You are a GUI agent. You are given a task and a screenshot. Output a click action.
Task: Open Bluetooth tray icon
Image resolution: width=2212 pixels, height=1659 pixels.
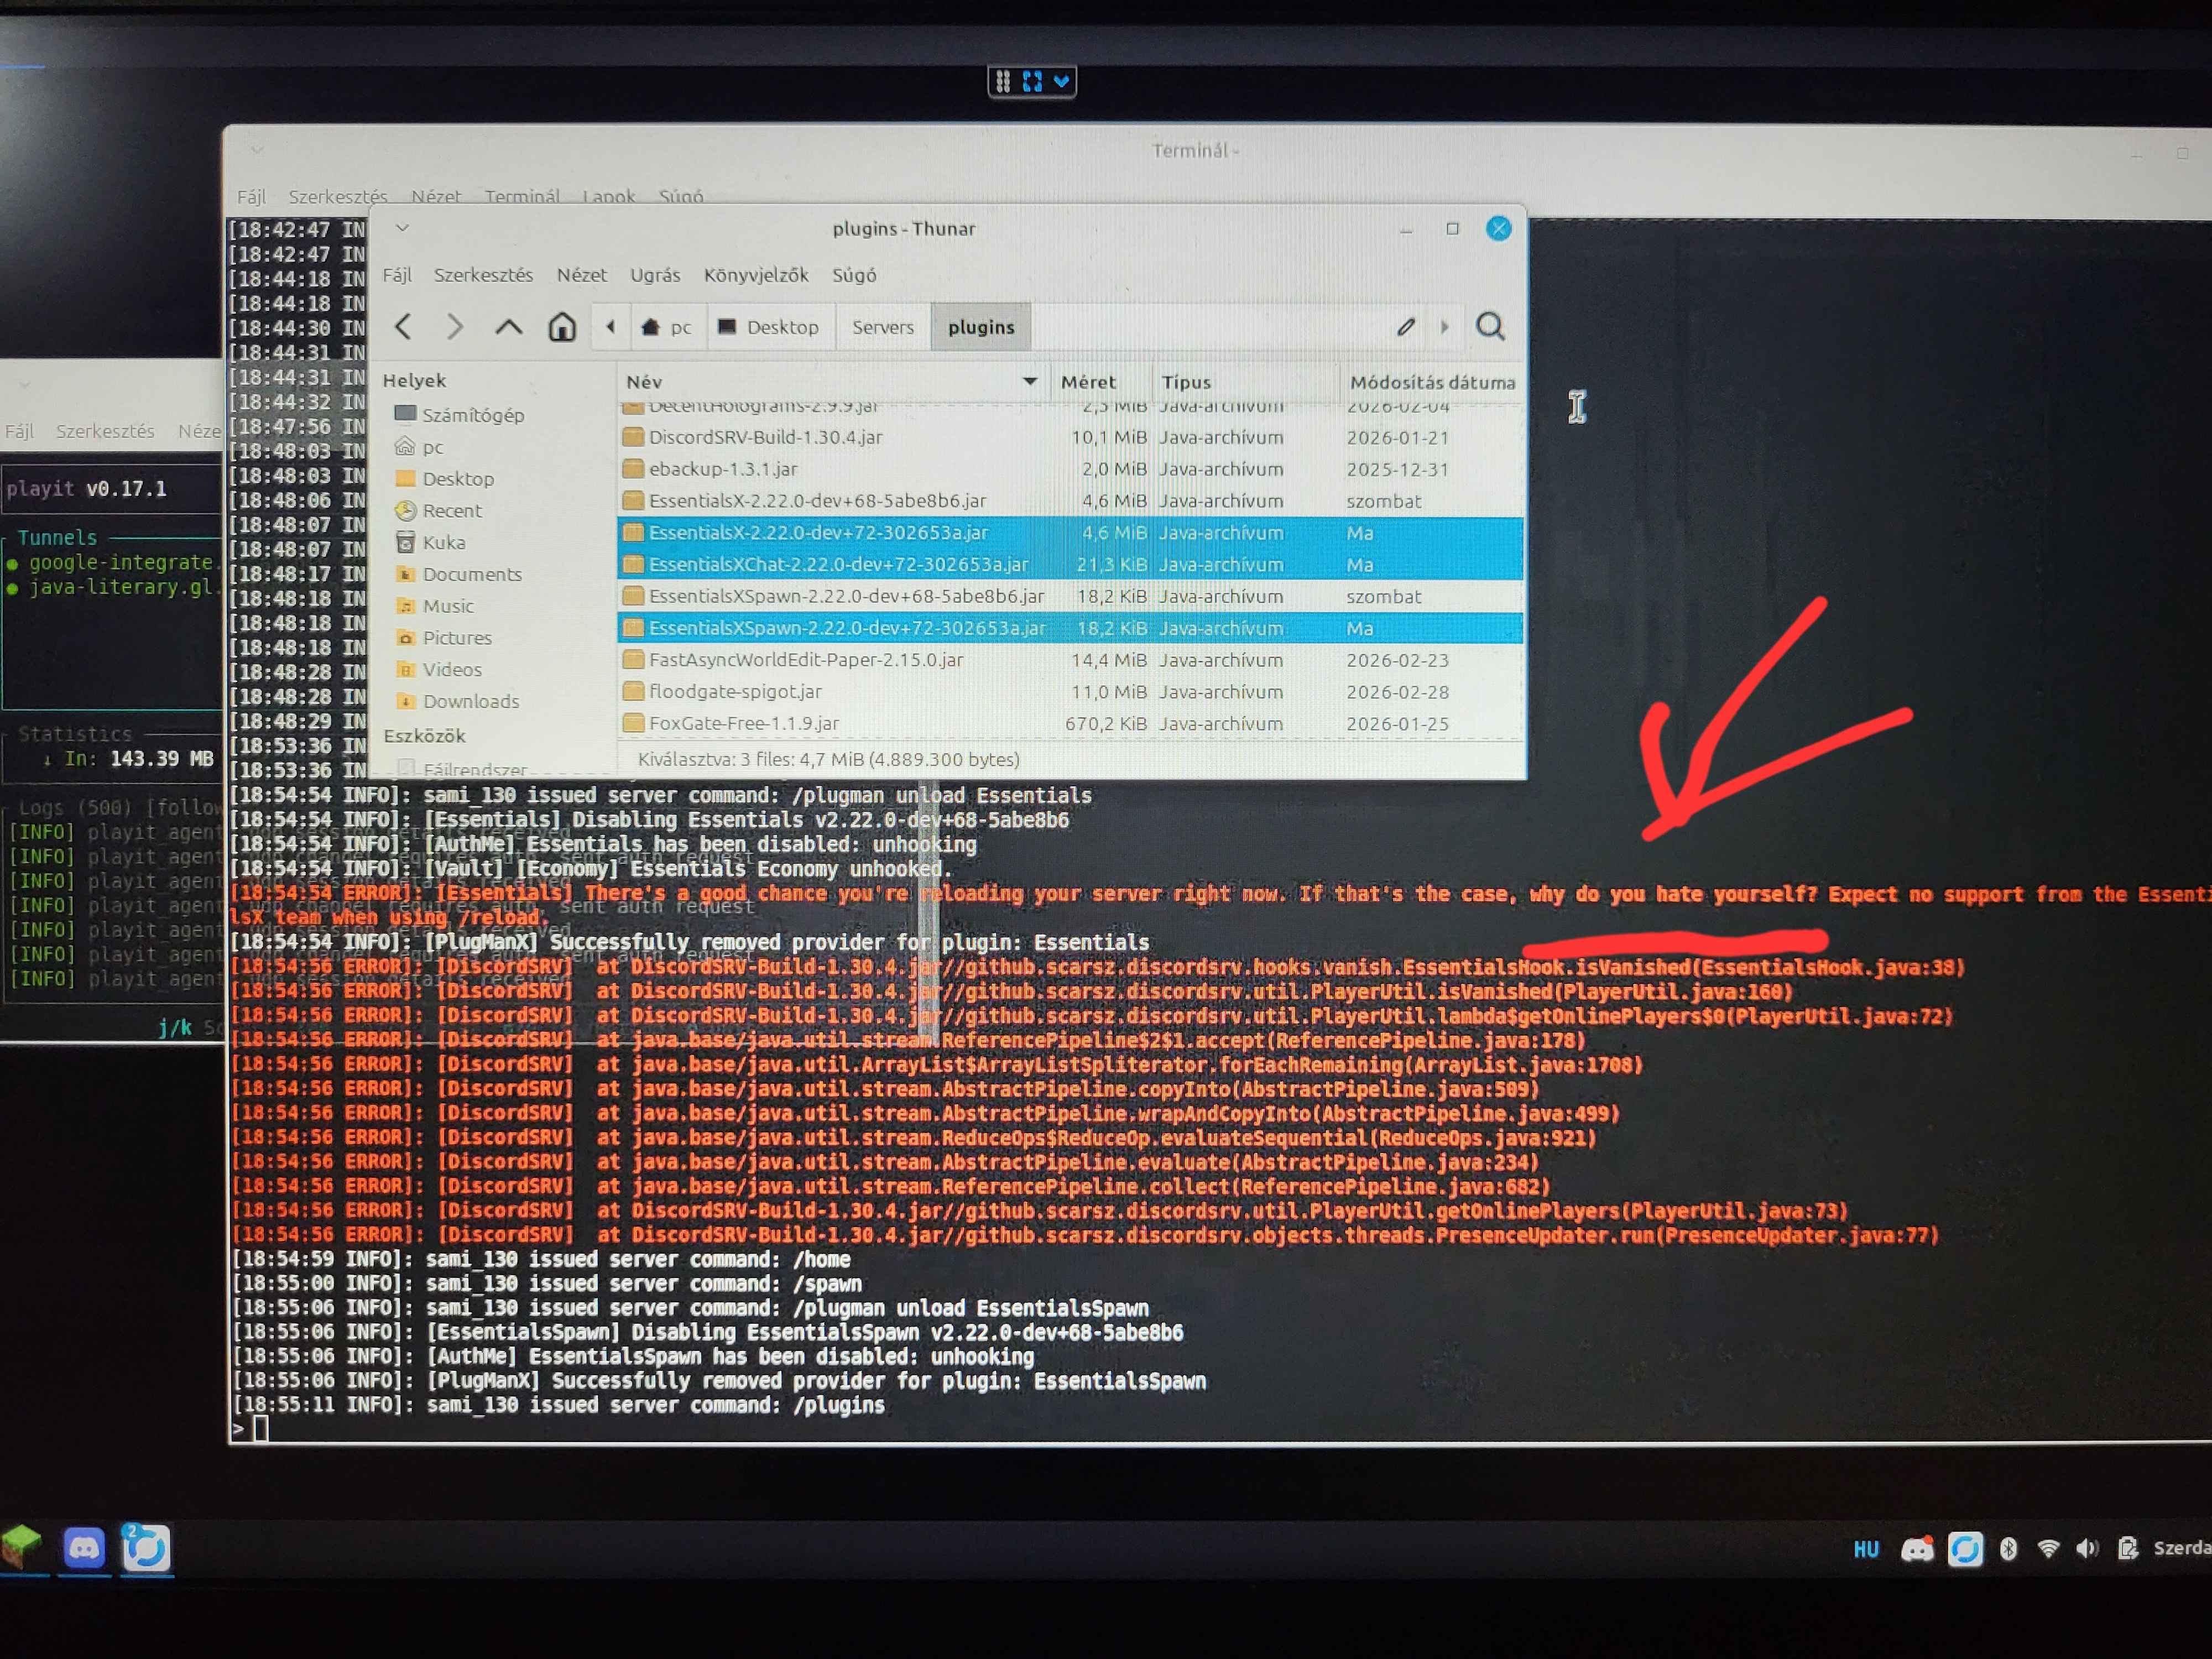(2008, 1550)
